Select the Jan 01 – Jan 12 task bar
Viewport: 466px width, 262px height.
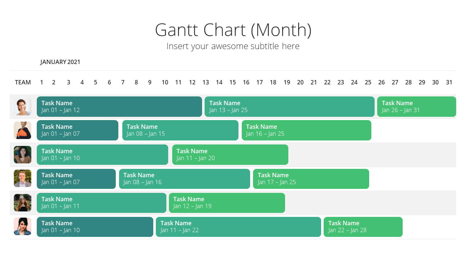pos(119,107)
